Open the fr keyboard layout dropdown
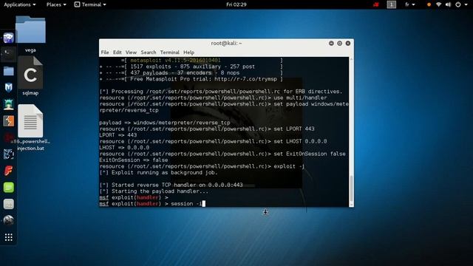Image resolution: width=473 pixels, height=266 pixels. (410, 4)
